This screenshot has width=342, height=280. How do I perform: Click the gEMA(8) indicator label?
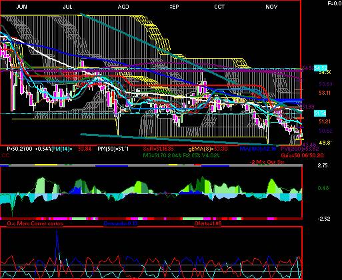pyautogui.click(x=208, y=149)
